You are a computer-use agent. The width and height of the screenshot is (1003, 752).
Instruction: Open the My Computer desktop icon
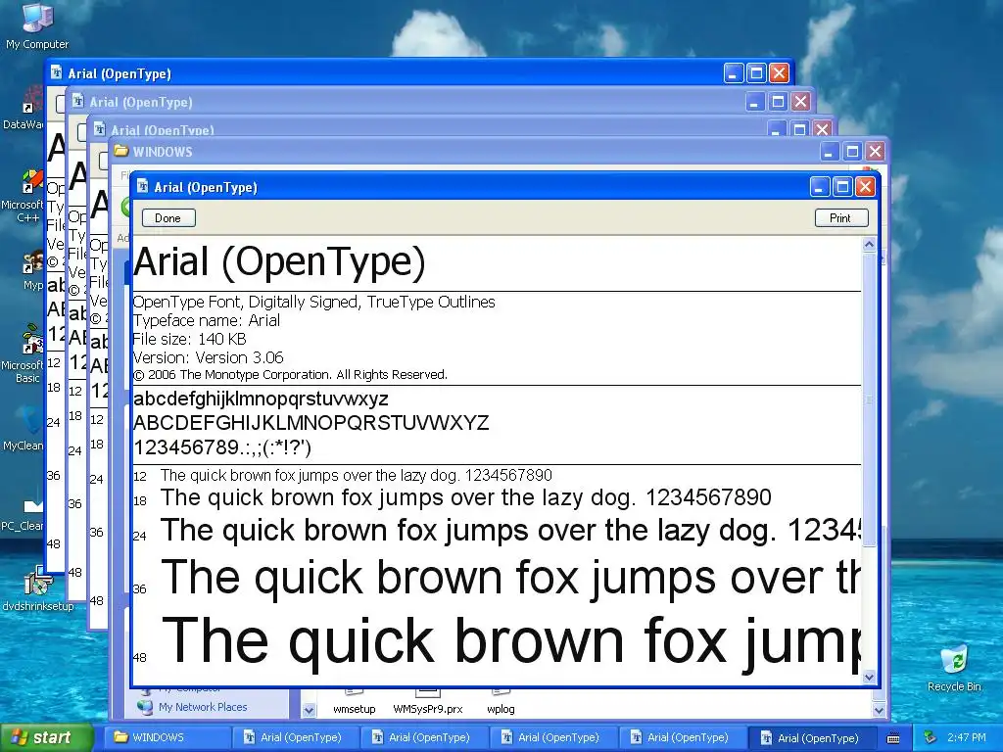(x=37, y=25)
